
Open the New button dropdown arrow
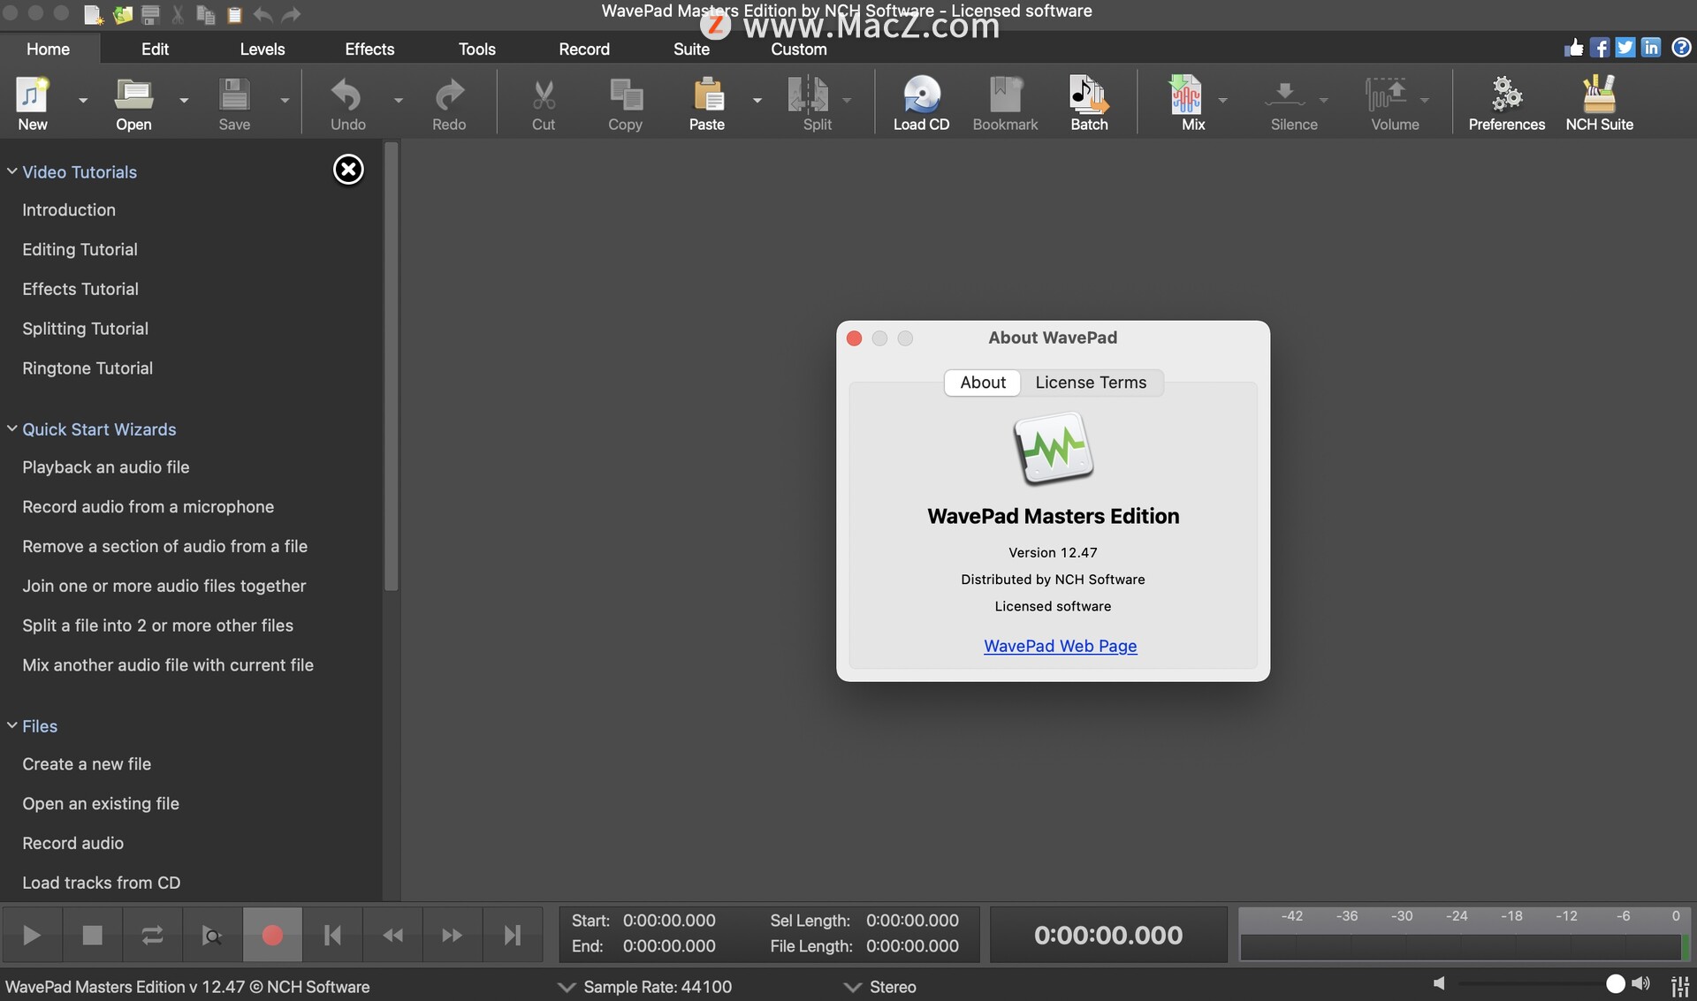point(83,101)
